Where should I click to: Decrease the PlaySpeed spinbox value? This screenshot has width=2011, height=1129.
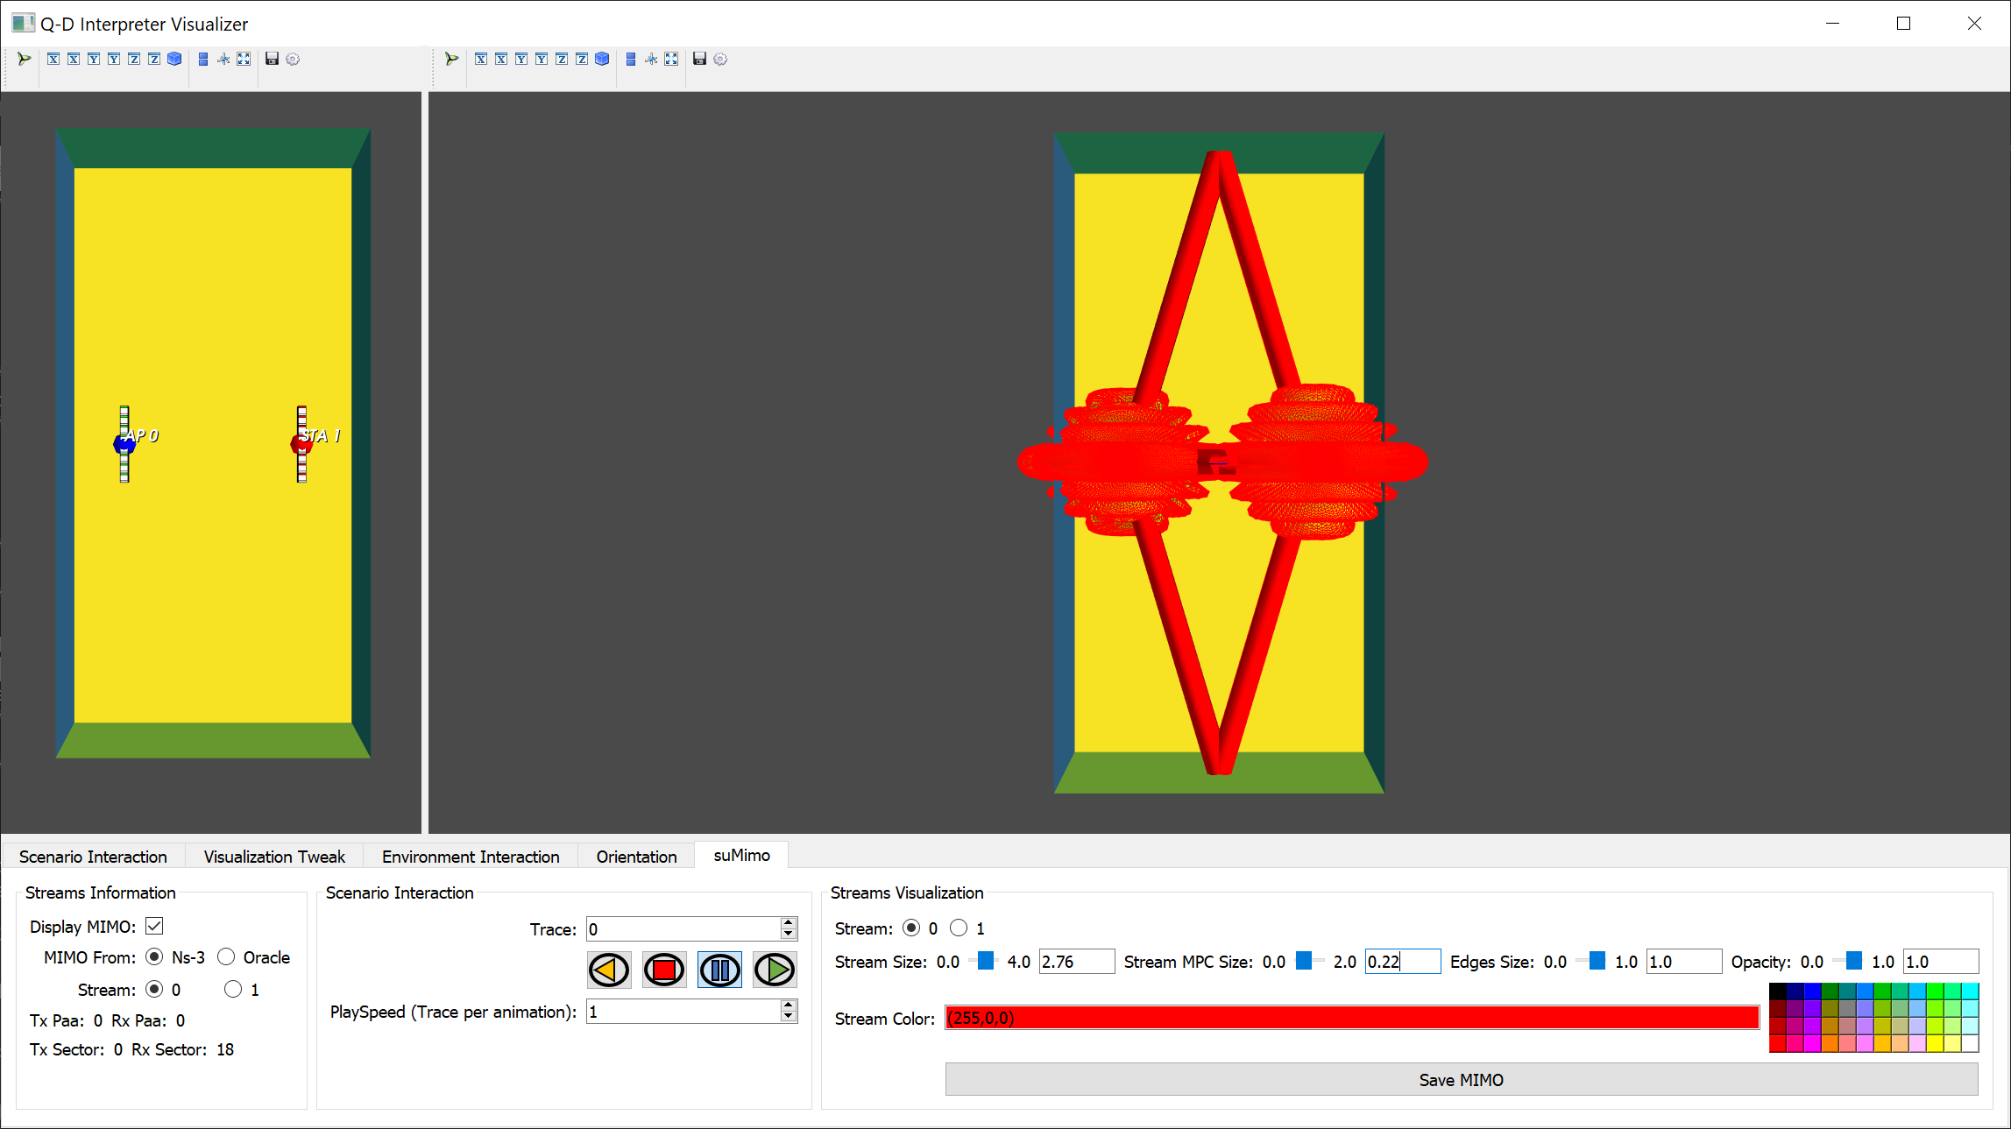(789, 1017)
